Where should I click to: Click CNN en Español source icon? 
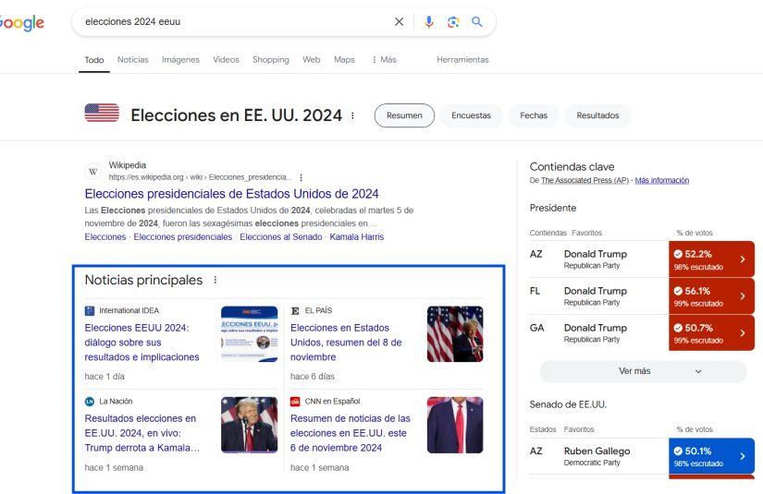(295, 402)
